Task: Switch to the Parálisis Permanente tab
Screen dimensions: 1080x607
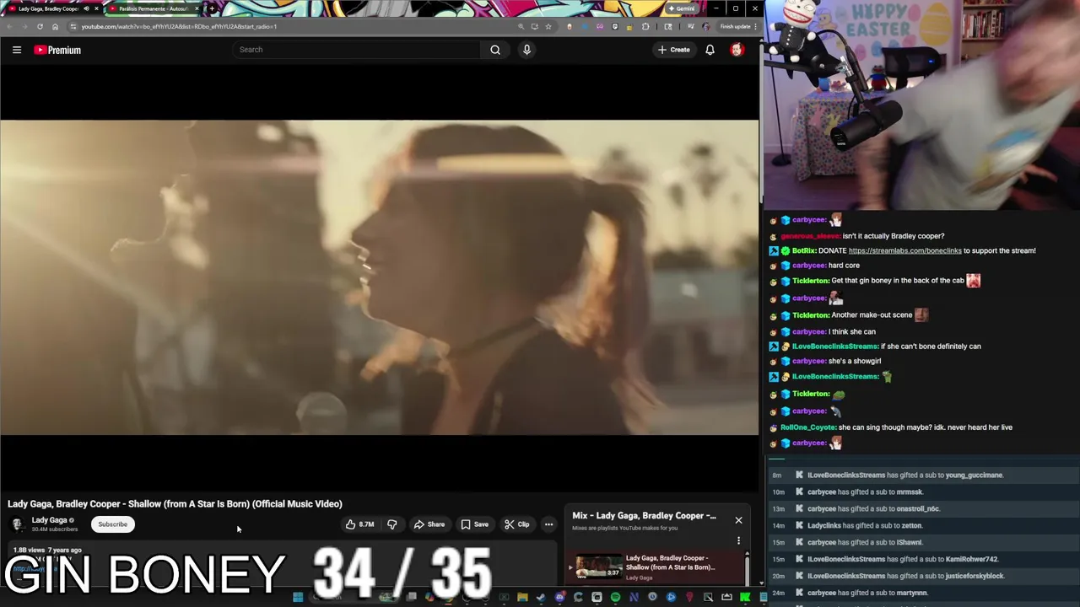Action: click(154, 8)
